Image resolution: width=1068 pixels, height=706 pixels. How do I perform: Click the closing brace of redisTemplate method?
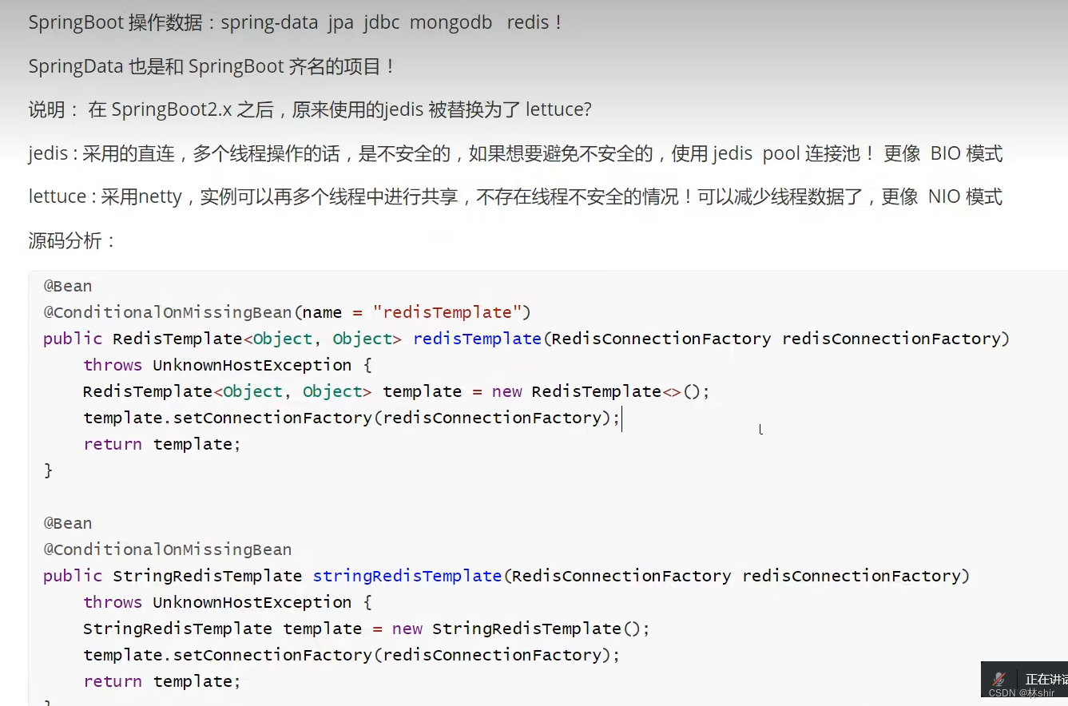click(48, 470)
